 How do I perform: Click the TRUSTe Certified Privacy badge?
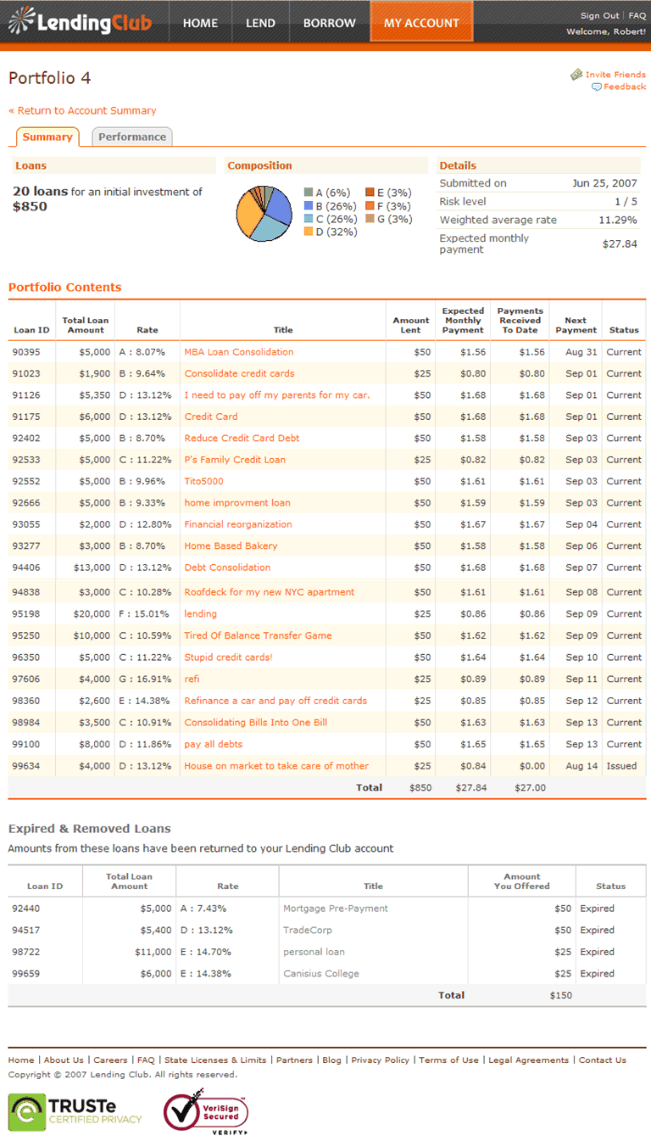75,1112
